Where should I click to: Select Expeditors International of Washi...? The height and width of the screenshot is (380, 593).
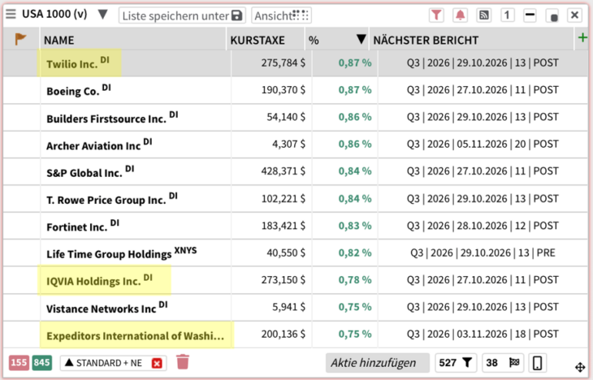pyautogui.click(x=136, y=336)
